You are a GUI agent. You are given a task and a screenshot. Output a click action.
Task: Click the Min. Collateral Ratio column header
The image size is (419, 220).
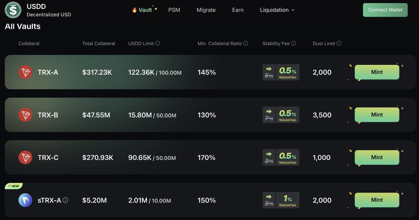(220, 43)
